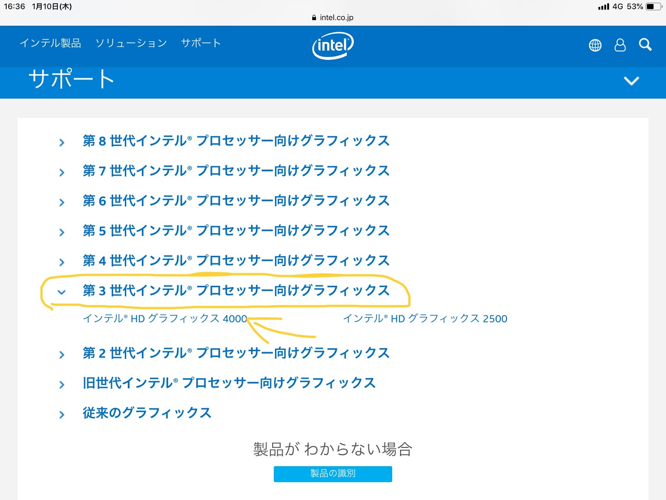Image resolution: width=666 pixels, height=500 pixels.
Task: Tap the battery indicator in status bar
Action: pos(654,7)
